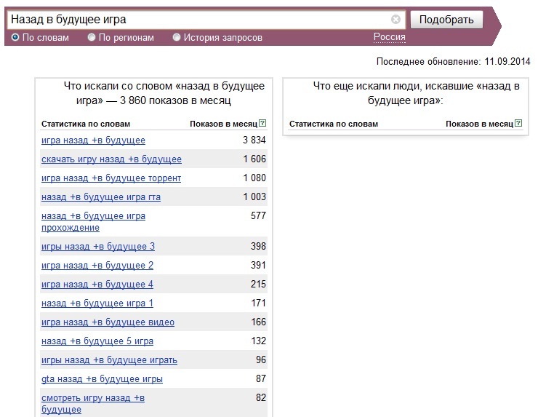Open link 'смотреть игру назад +в будущее'

[93, 403]
